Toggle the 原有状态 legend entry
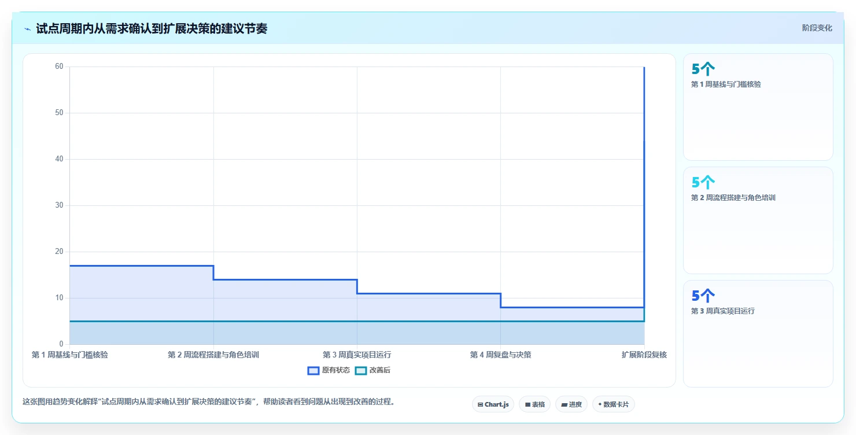The height and width of the screenshot is (435, 856). [x=329, y=370]
